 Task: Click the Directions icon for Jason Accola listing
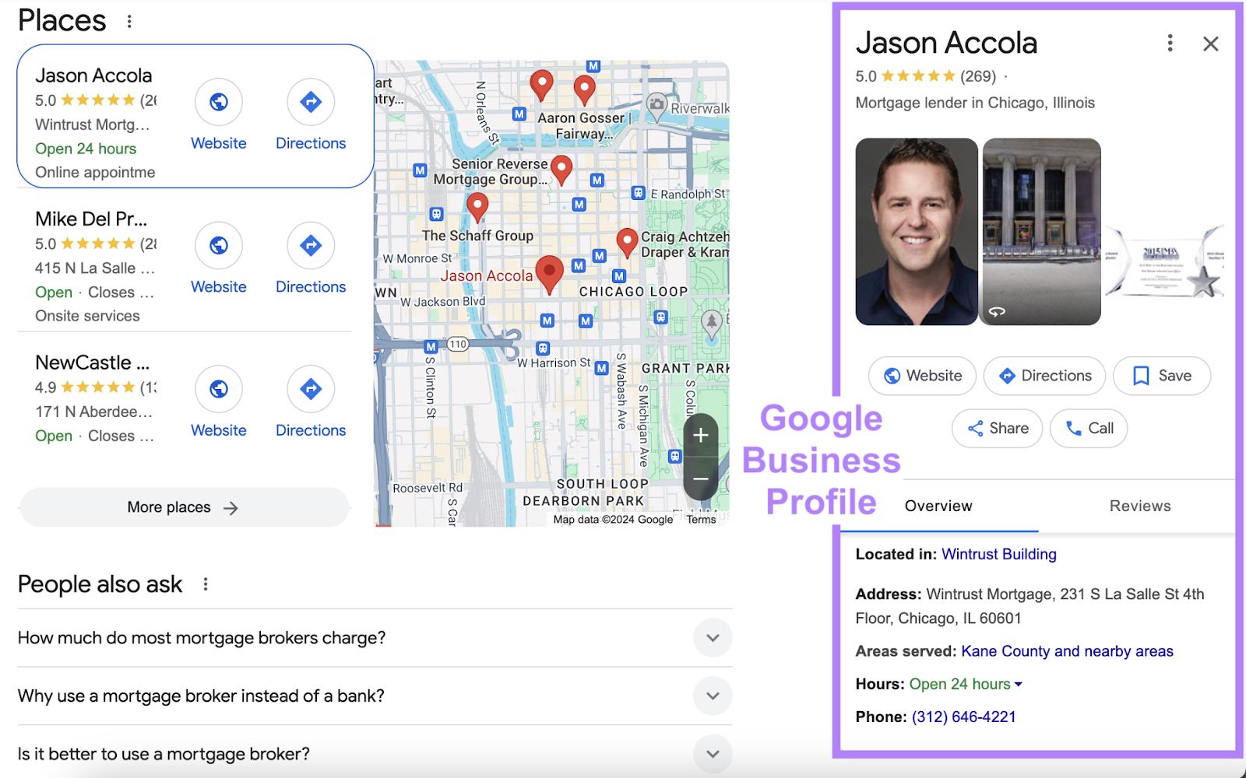(310, 102)
